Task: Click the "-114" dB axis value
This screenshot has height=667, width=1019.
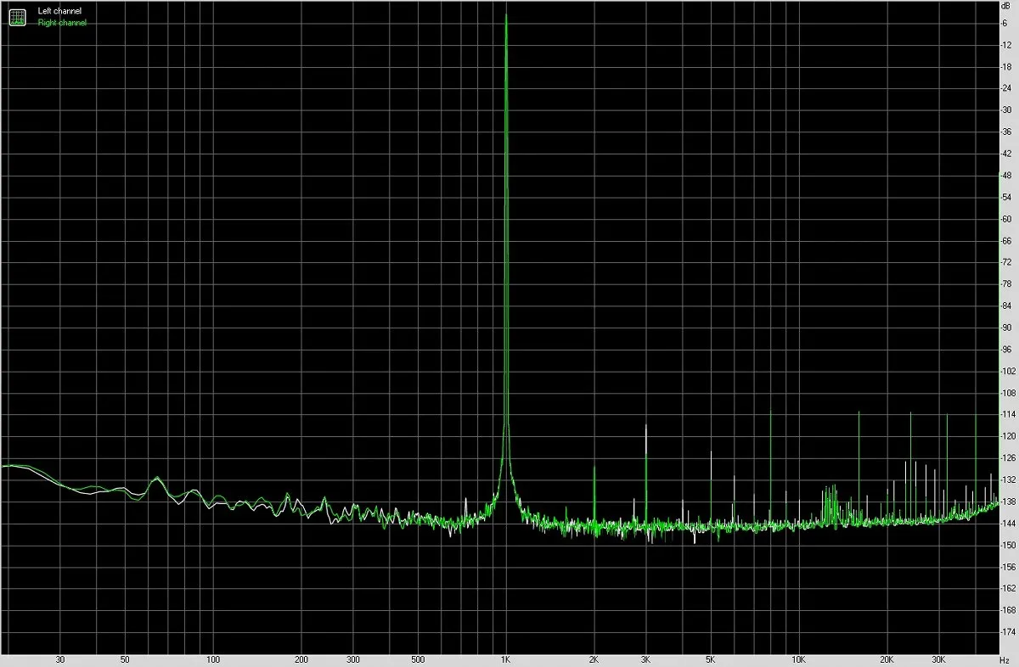Action: [x=1009, y=415]
